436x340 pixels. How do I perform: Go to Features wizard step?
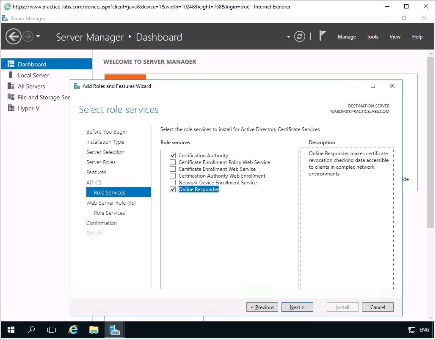[96, 172]
